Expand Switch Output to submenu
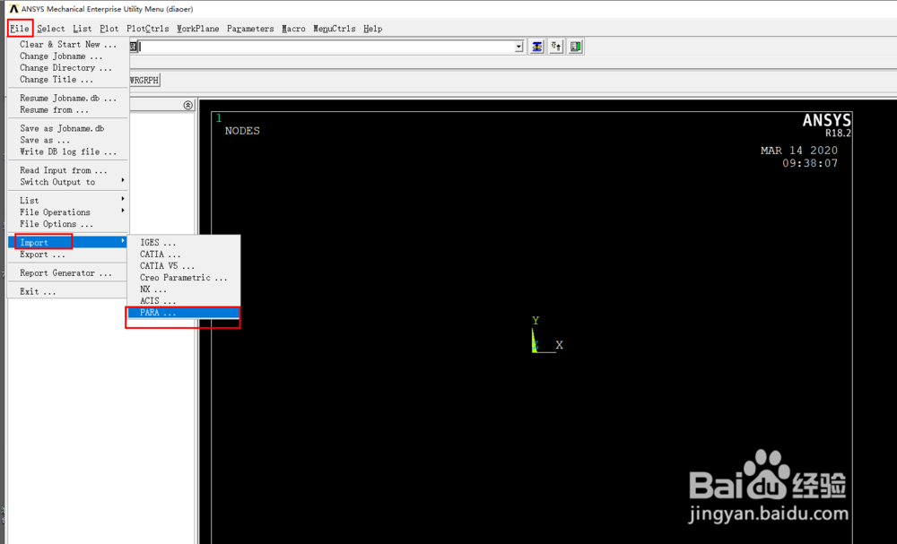The width and height of the screenshot is (897, 544). (x=68, y=182)
